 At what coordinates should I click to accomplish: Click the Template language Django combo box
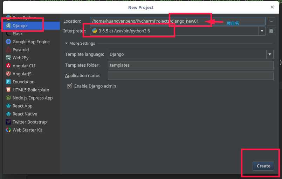[191, 54]
